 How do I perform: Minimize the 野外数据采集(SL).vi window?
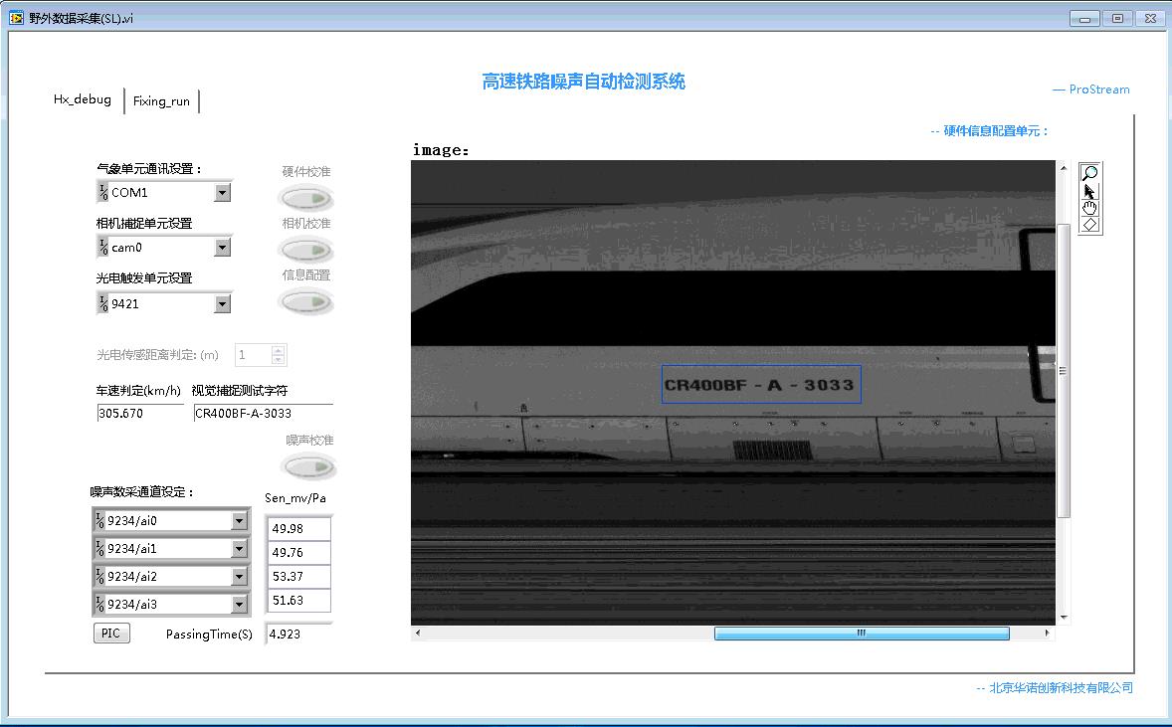1084,19
